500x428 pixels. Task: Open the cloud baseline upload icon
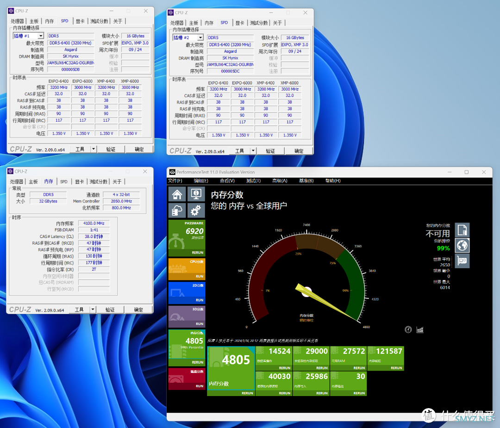(177, 211)
